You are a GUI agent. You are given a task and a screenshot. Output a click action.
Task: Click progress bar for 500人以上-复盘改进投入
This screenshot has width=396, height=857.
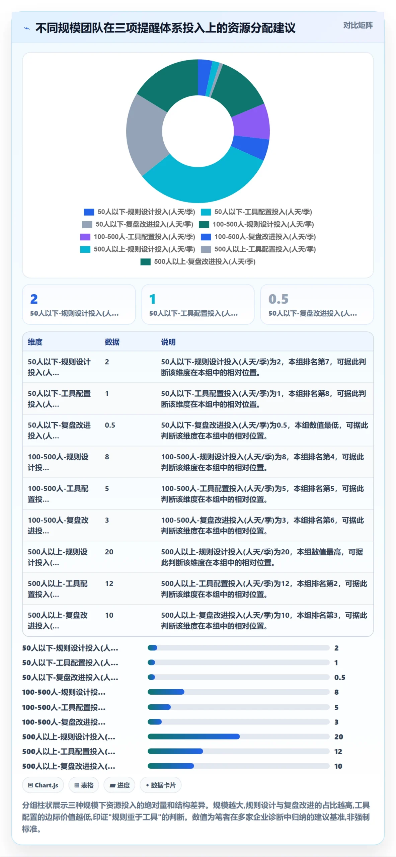click(239, 766)
